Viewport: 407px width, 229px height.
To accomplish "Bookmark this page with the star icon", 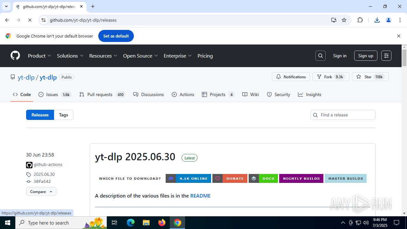I will [x=344, y=20].
